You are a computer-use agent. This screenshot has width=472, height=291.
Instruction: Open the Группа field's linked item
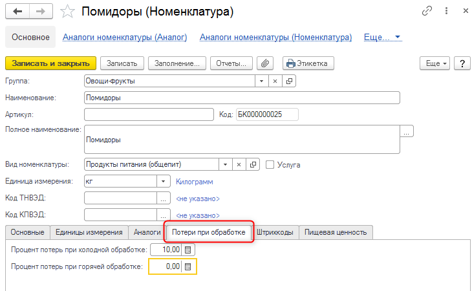pos(289,81)
